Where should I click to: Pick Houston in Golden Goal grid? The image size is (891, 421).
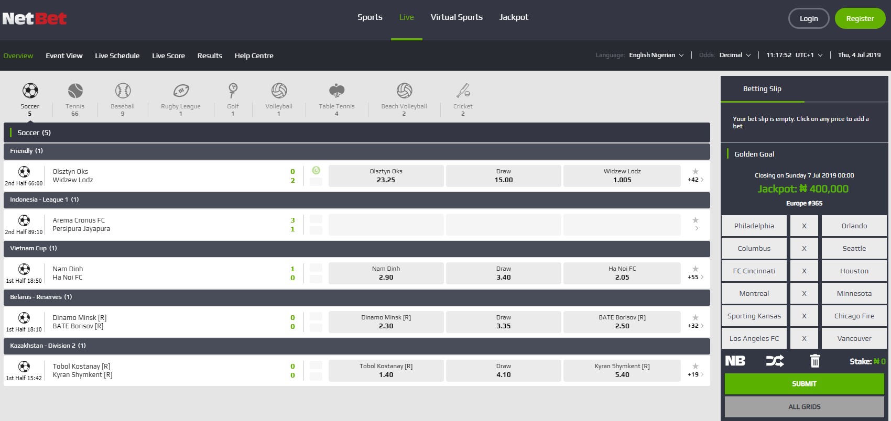(x=854, y=271)
